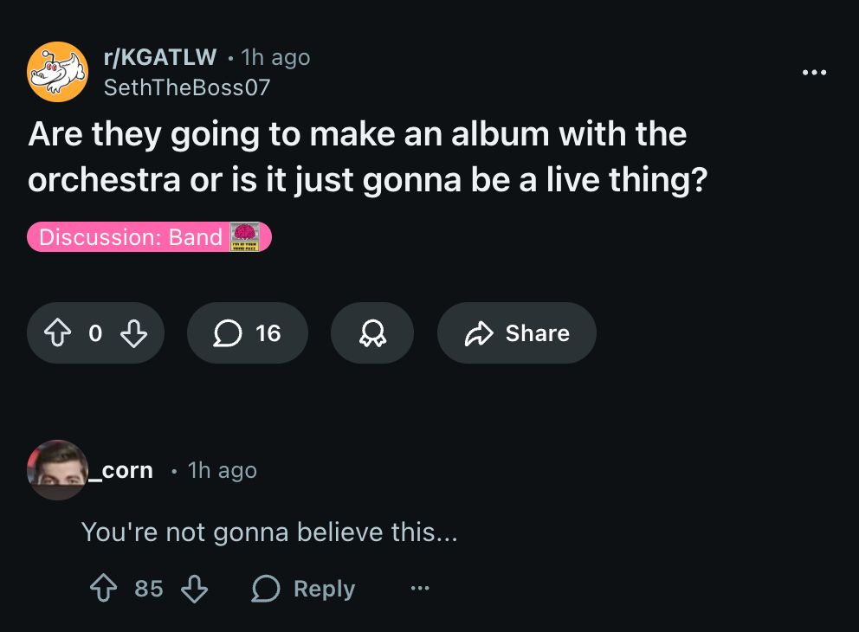The image size is (859, 632).
Task: Downvote the orchestra album post
Action: 133,333
